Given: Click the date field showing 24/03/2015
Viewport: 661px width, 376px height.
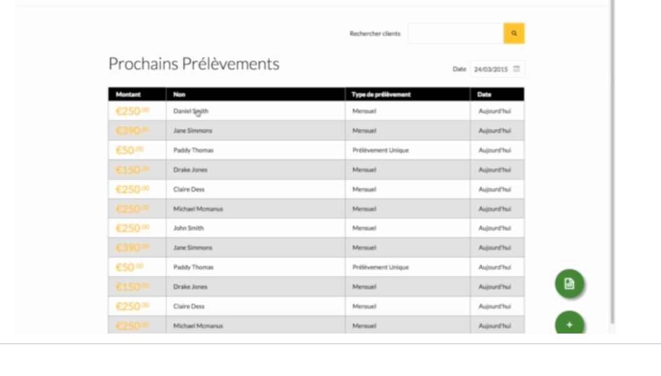Looking at the screenshot, I should point(491,69).
